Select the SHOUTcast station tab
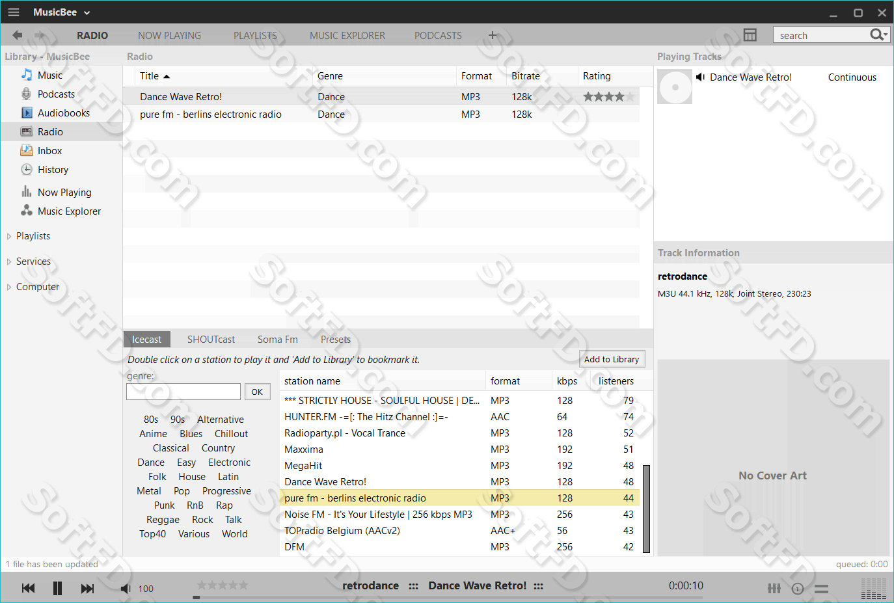 coord(211,340)
